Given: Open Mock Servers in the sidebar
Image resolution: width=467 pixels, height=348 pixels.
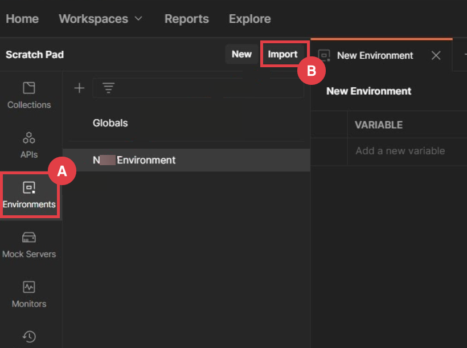Looking at the screenshot, I should coord(29,244).
